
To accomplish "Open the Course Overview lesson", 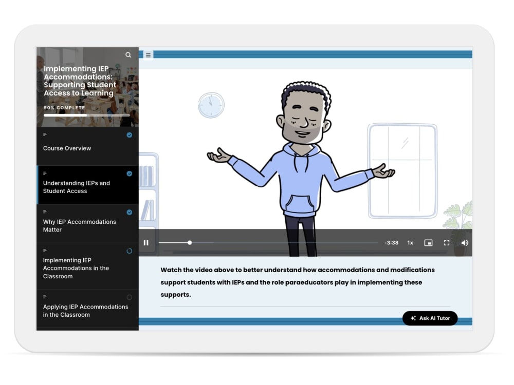I will pyautogui.click(x=87, y=146).
